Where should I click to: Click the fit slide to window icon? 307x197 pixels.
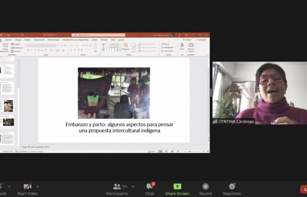tap(208, 151)
